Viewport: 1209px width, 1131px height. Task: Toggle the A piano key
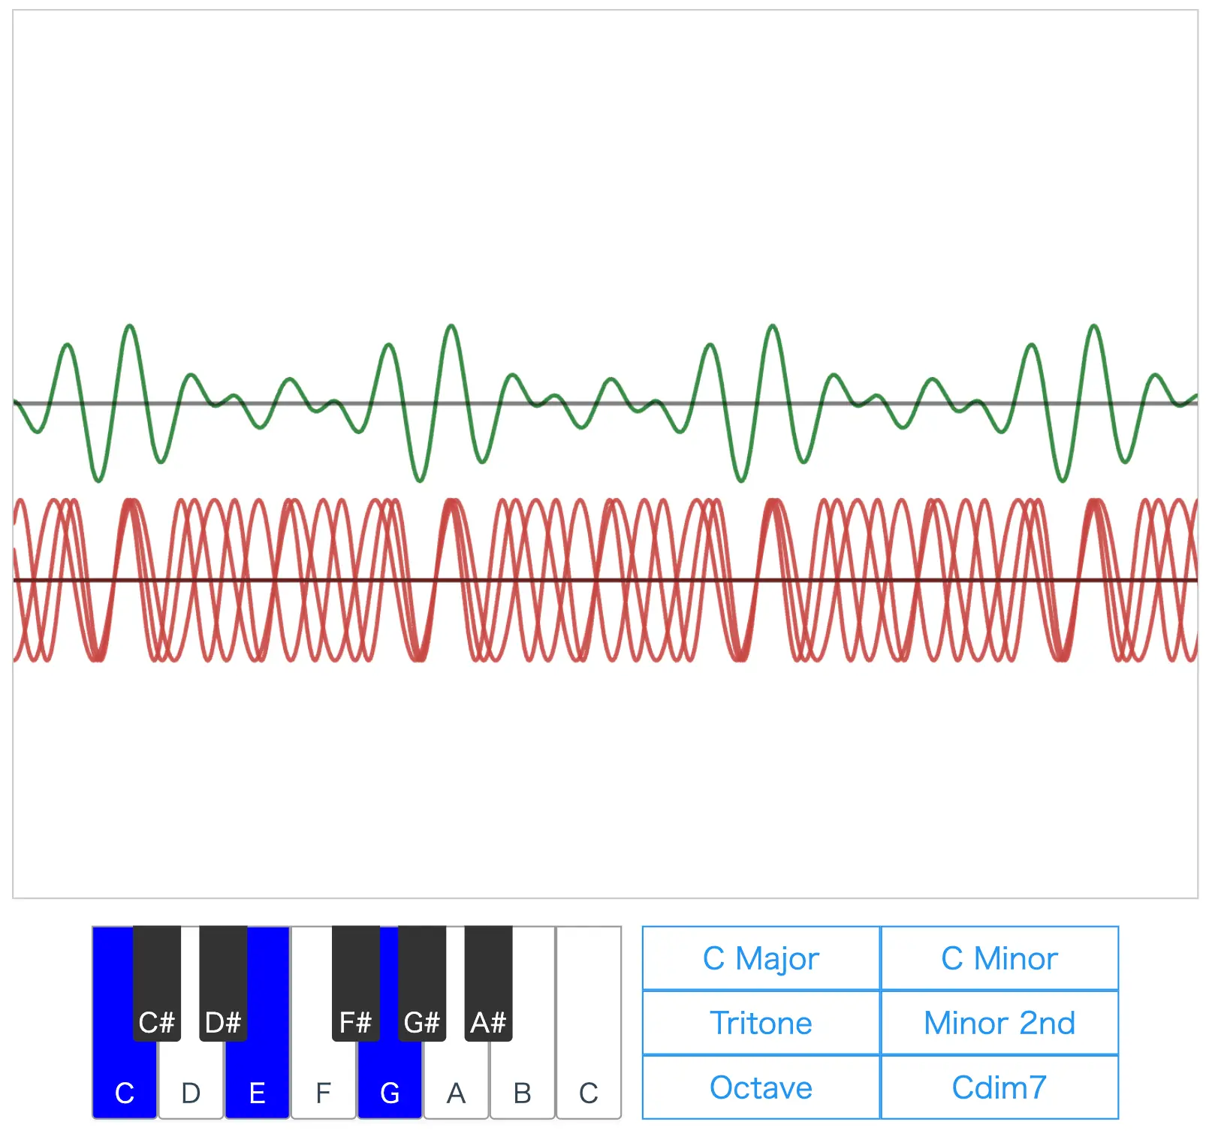tap(455, 1089)
